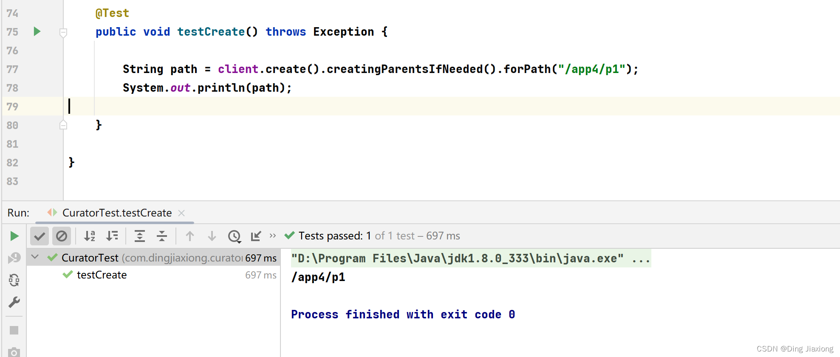Click the import tests results icon
Image resolution: width=840 pixels, height=357 pixels.
(x=256, y=236)
